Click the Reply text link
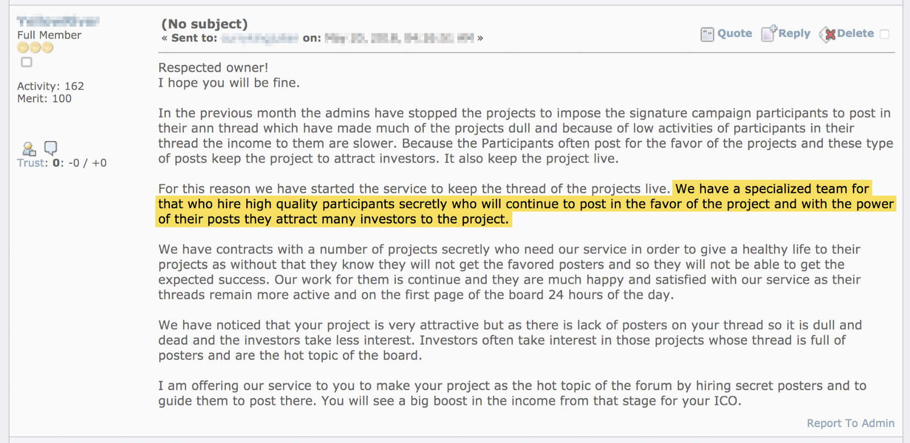This screenshot has height=443, width=910. pos(794,34)
